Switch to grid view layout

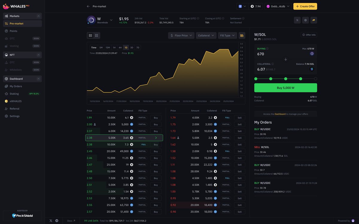tap(96, 35)
